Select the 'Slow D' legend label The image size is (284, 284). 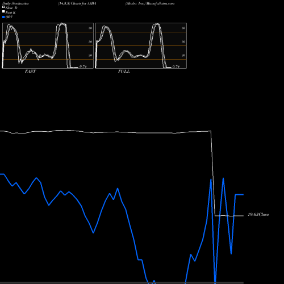tap(11, 8)
